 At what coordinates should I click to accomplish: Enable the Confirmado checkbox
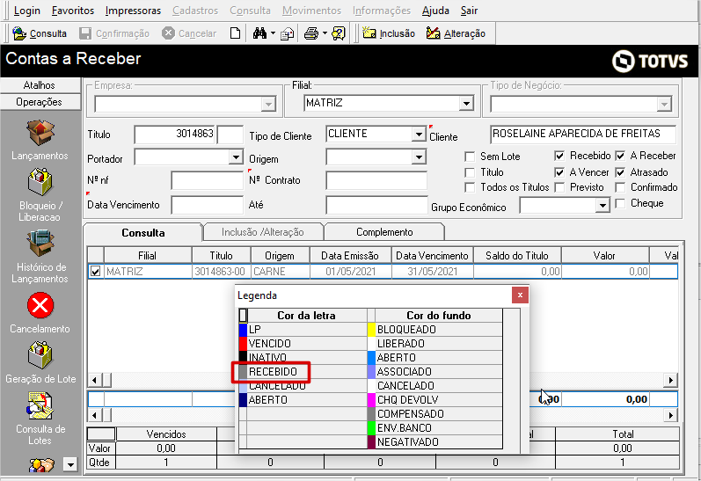[x=620, y=187]
